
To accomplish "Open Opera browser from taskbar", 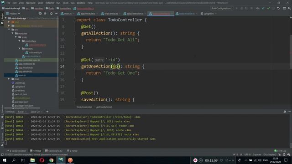I will pos(42,160).
